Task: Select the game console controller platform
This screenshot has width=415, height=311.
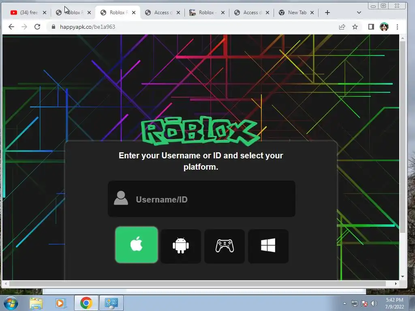Action: point(225,246)
